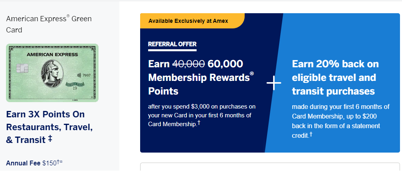
Task: Click the Annual Fee label
Action: point(23,163)
